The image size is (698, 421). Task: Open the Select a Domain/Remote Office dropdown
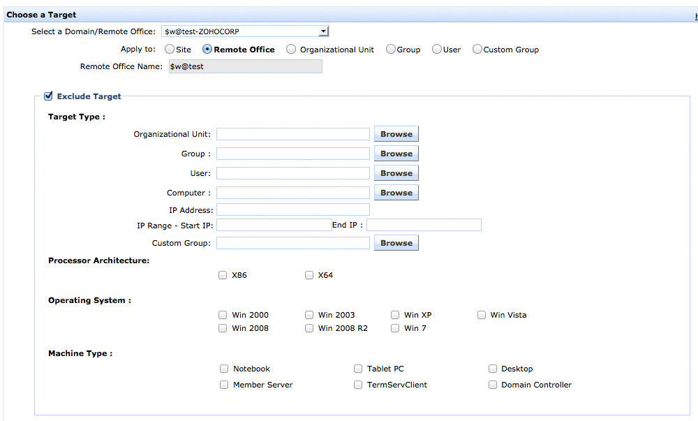[245, 31]
